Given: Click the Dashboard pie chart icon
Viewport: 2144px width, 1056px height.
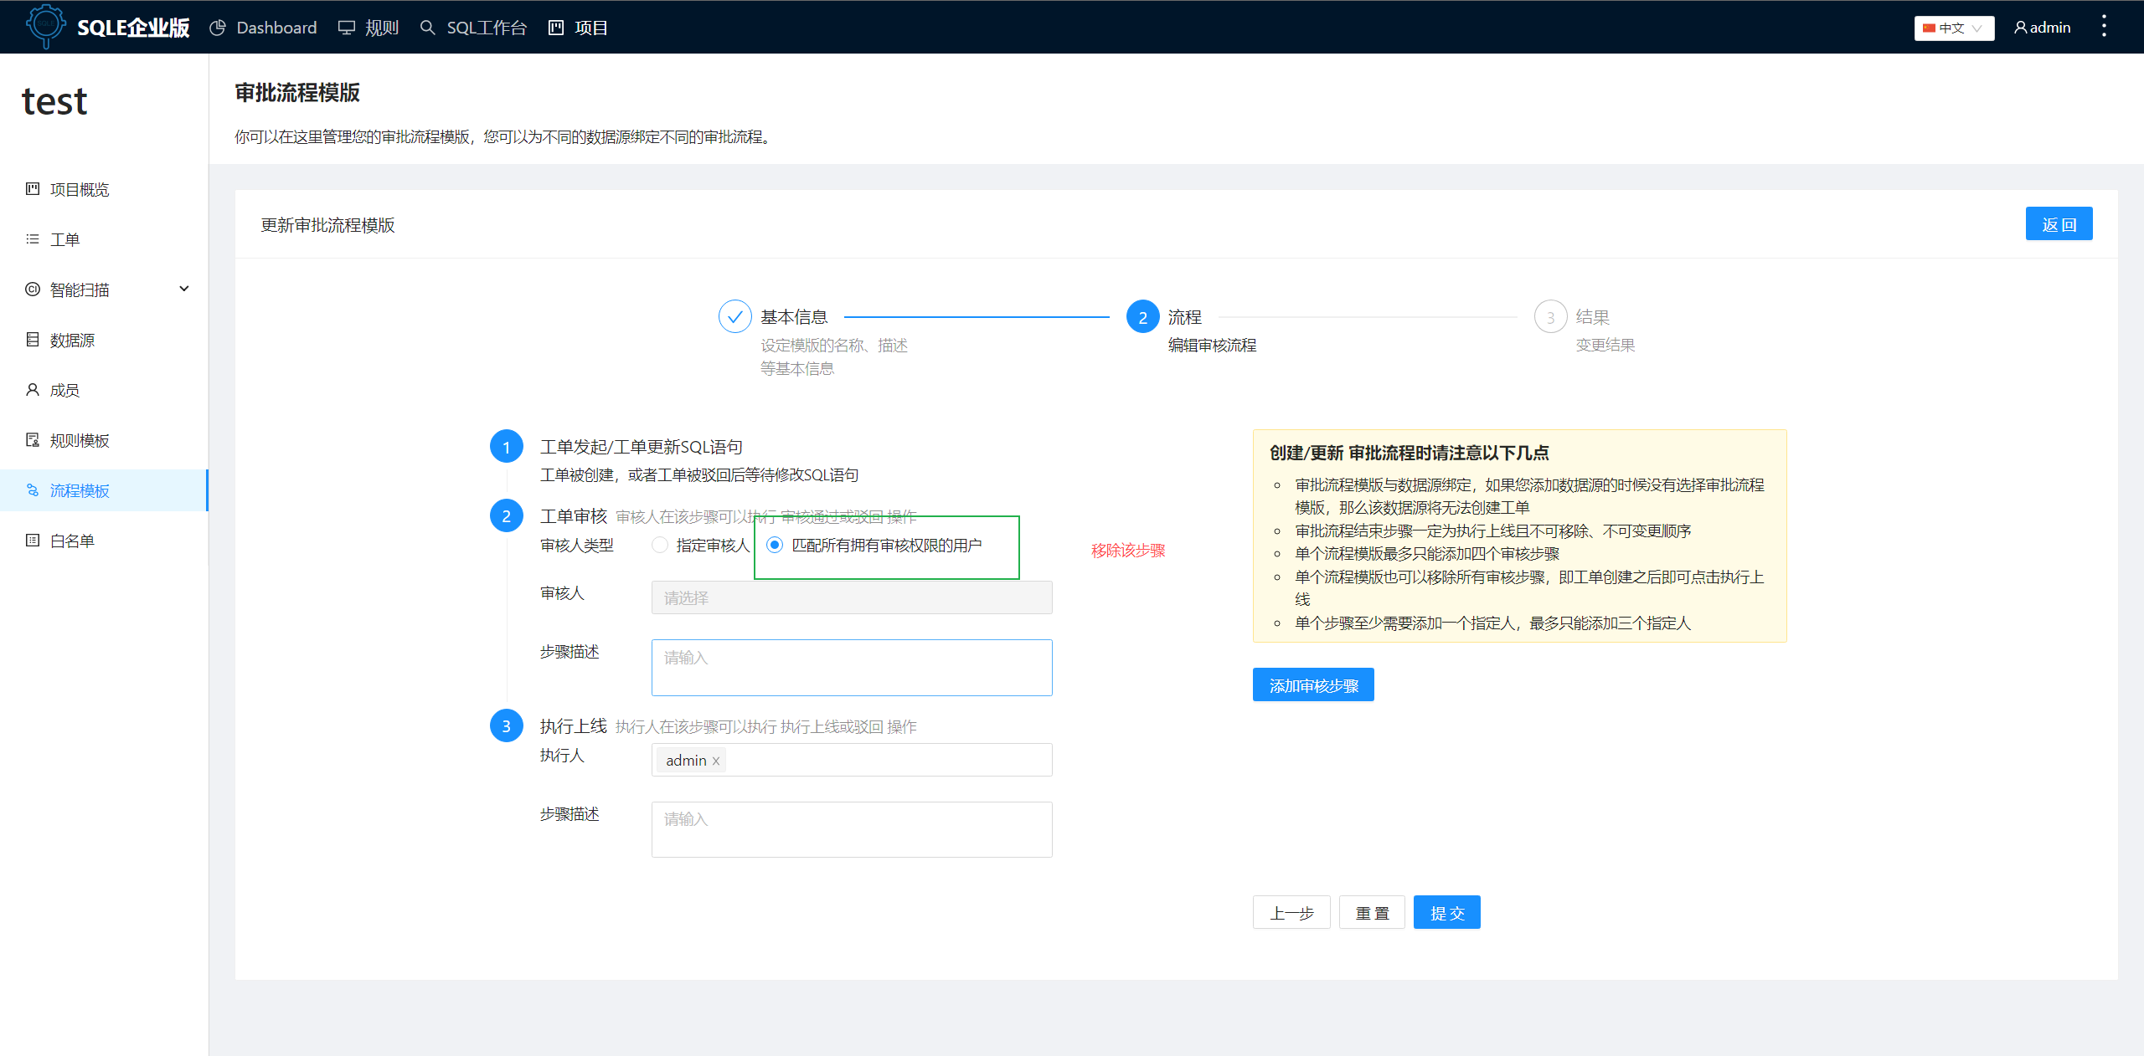Looking at the screenshot, I should point(218,28).
